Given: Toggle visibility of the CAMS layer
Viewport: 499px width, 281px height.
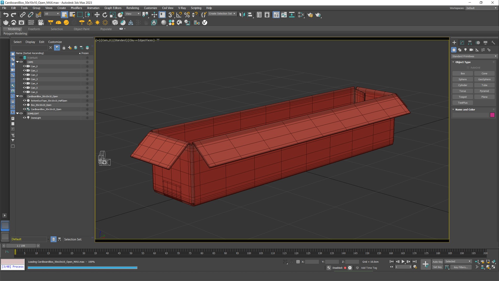Looking at the screenshot, I should tap(21, 62).
